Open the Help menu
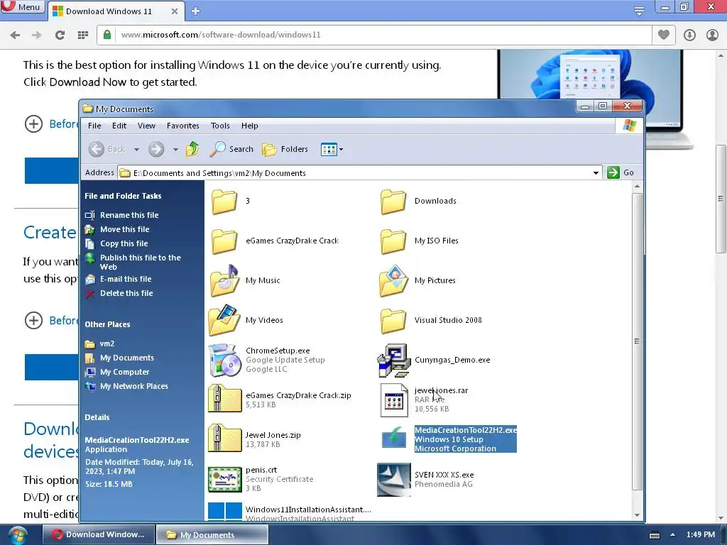This screenshot has width=727, height=545. (249, 126)
